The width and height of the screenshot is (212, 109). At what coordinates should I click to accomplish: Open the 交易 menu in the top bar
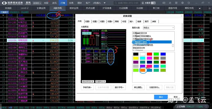(x=71, y=3)
